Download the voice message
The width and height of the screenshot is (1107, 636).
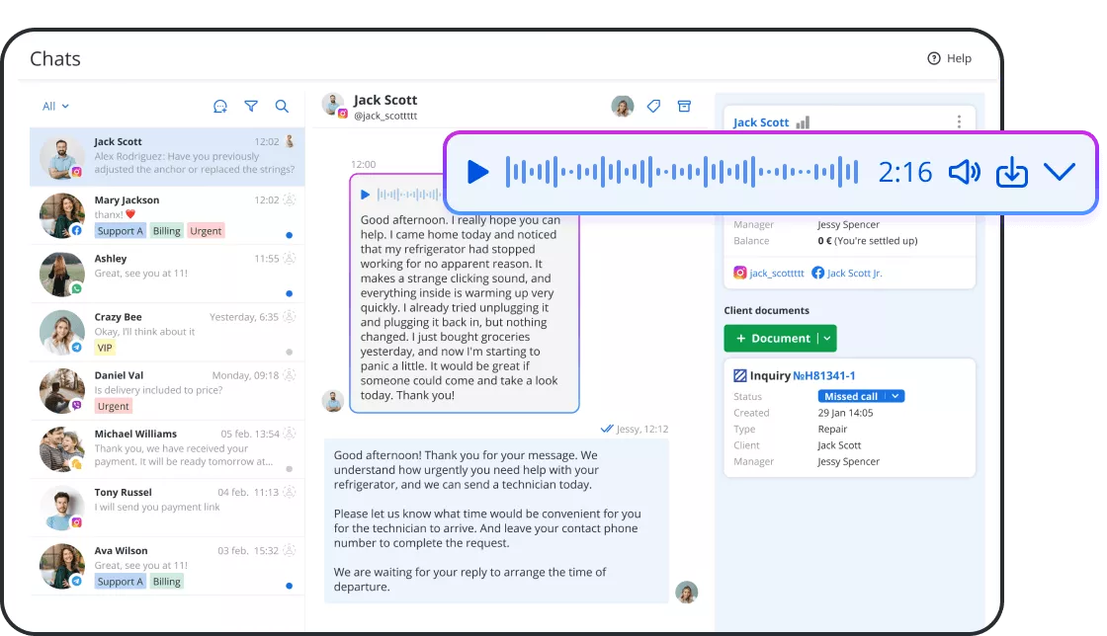click(x=1012, y=171)
